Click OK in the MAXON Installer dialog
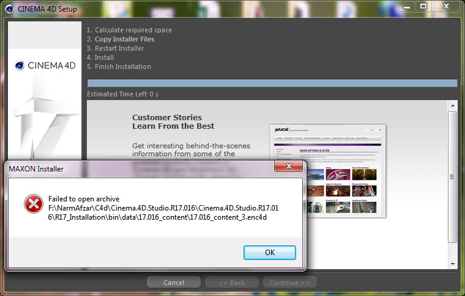465x296 pixels. pos(270,253)
